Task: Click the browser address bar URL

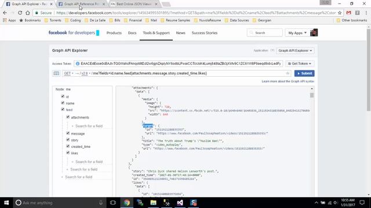Action: point(196,13)
